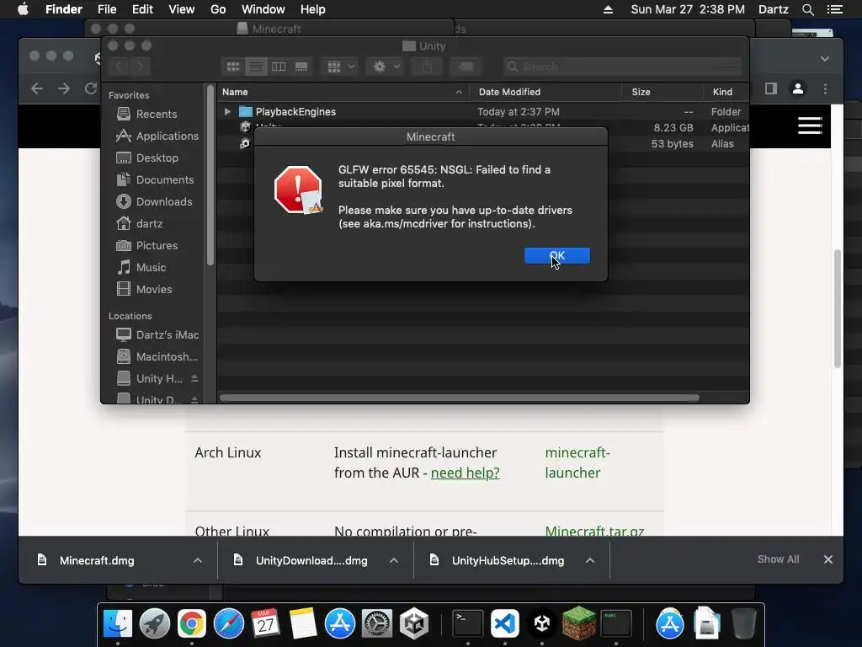The height and width of the screenshot is (647, 862).
Task: Open Minecraft grass block in Dock
Action: point(579,623)
